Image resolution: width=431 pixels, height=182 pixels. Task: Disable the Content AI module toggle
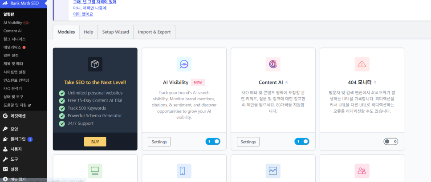(x=302, y=142)
